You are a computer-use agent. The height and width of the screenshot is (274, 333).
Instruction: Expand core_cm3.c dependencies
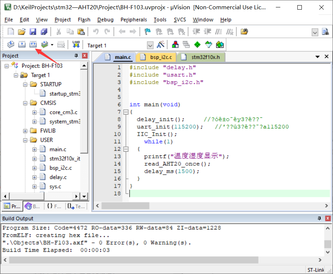click(x=35, y=112)
